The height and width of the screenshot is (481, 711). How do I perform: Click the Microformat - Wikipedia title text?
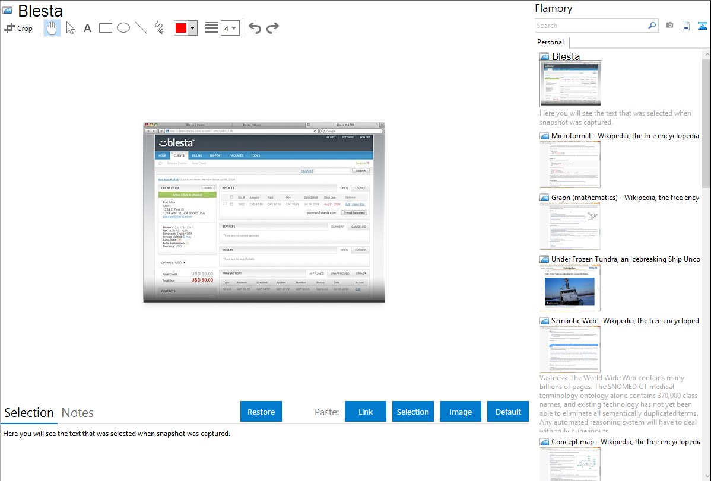[x=625, y=136]
